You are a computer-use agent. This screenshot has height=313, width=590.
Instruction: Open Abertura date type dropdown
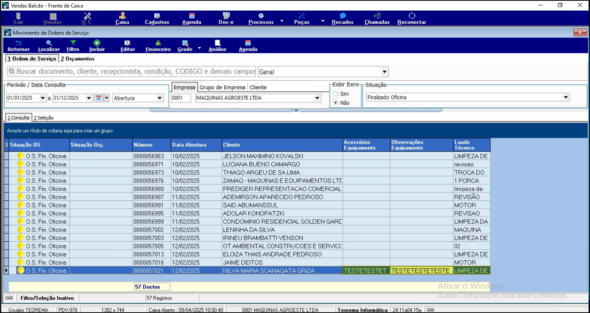click(160, 98)
